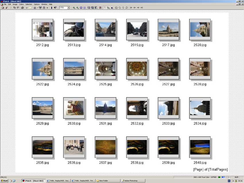This screenshot has width=244, height=183.
Task: Select thumbnail 2512.jpg
Action: coord(42,30)
